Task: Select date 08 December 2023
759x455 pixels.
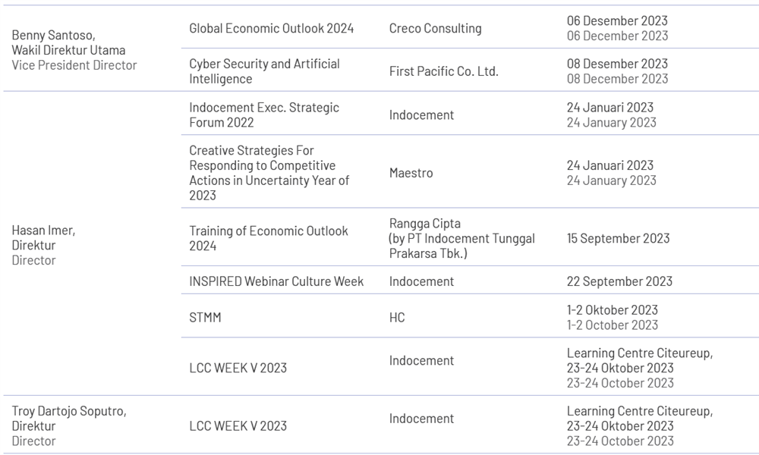Action: pyautogui.click(x=617, y=79)
